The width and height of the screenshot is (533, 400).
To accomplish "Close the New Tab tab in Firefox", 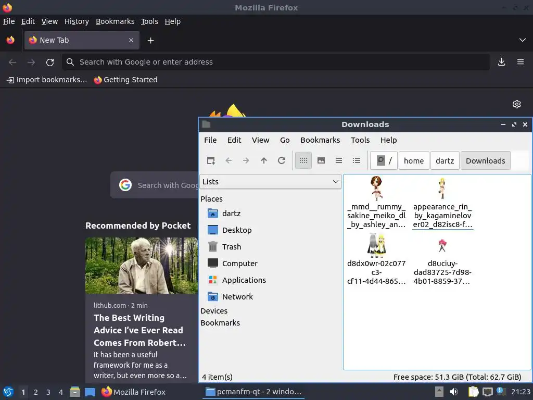I will click(x=131, y=40).
